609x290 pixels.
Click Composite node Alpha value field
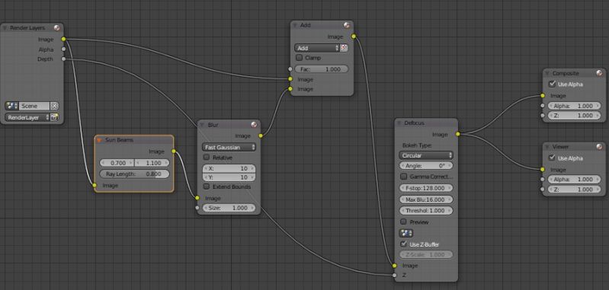[574, 106]
